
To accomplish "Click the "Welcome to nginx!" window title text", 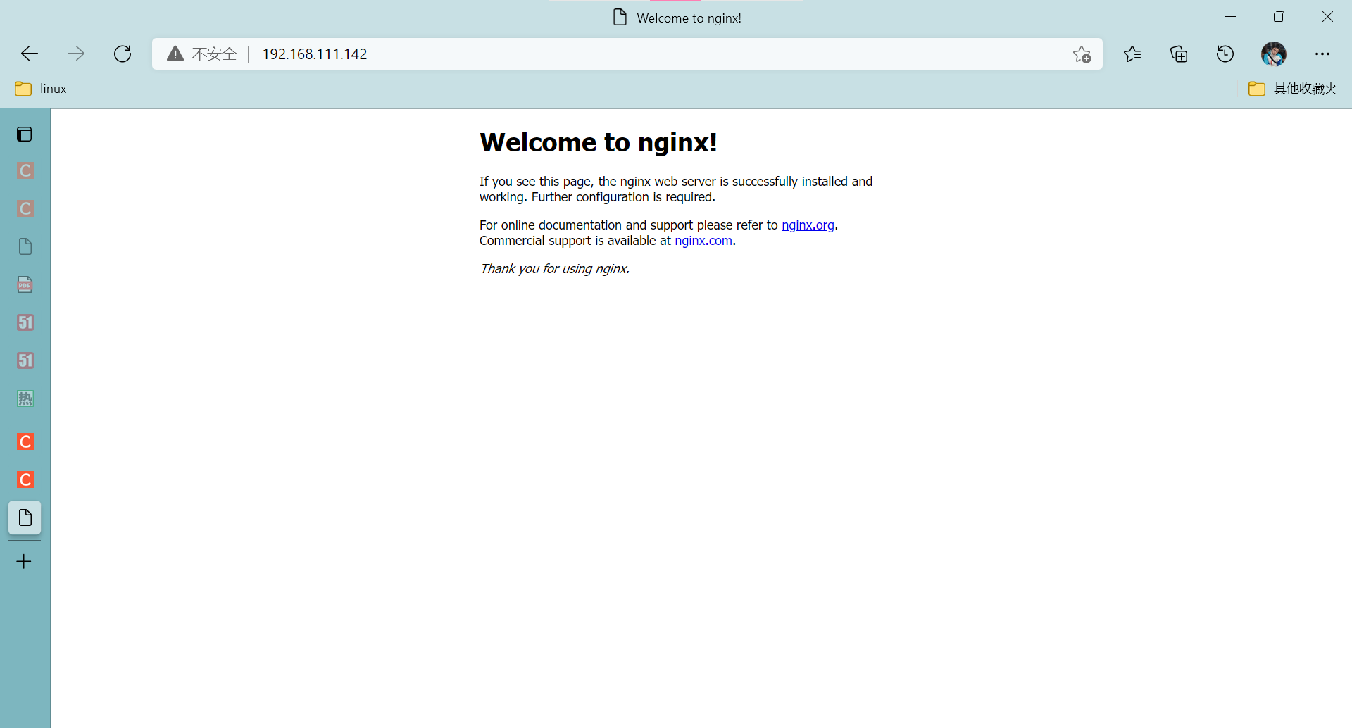I will coord(689,18).
